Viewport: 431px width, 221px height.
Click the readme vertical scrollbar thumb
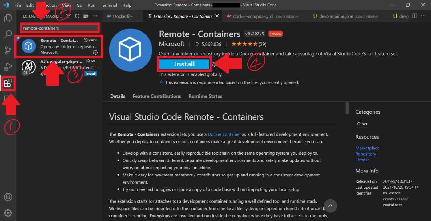347,108
